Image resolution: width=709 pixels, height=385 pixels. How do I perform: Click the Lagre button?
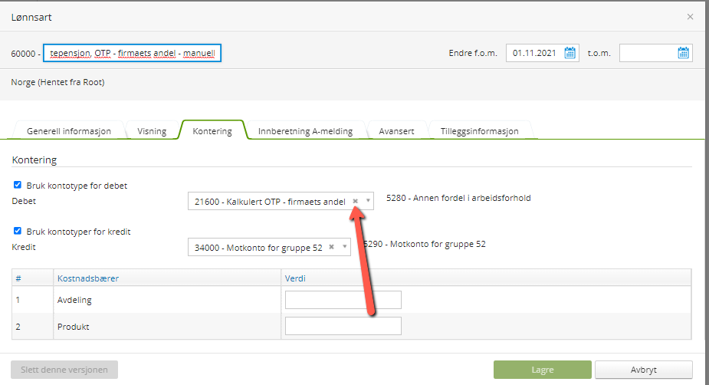tap(543, 370)
